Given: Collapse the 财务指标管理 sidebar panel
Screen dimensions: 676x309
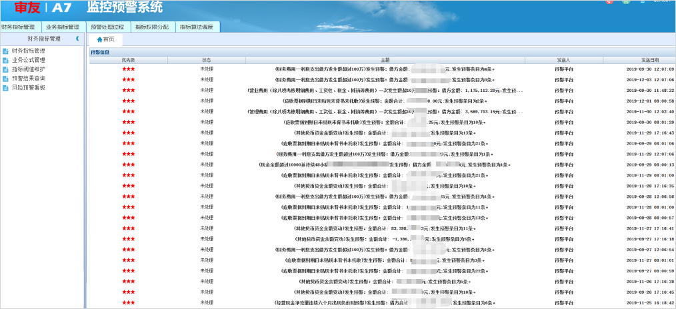Looking at the screenshot, I should click(77, 39).
